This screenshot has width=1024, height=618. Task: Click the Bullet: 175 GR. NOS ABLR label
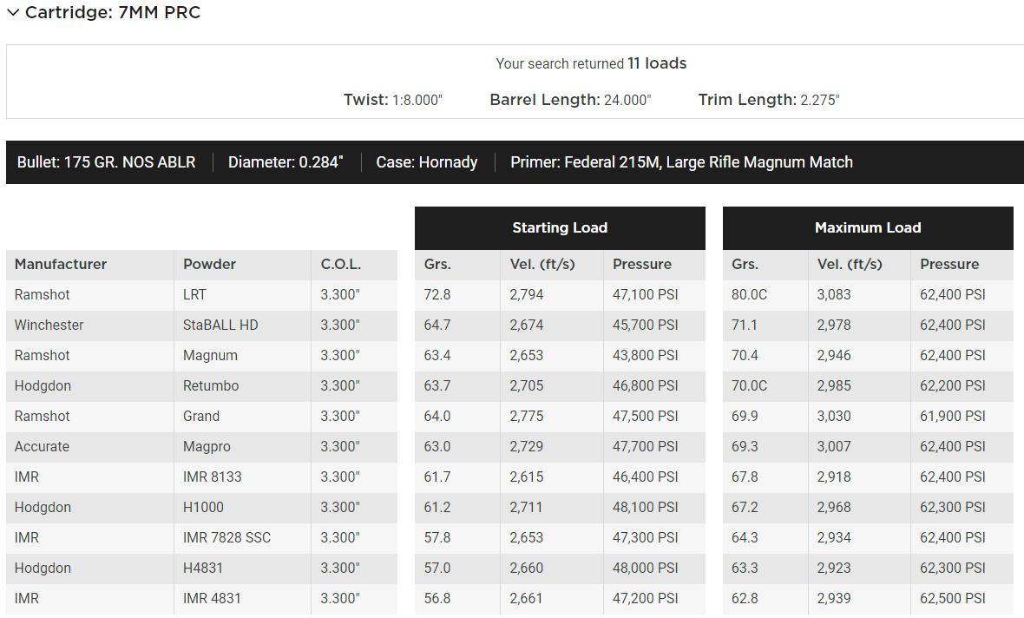click(x=107, y=162)
